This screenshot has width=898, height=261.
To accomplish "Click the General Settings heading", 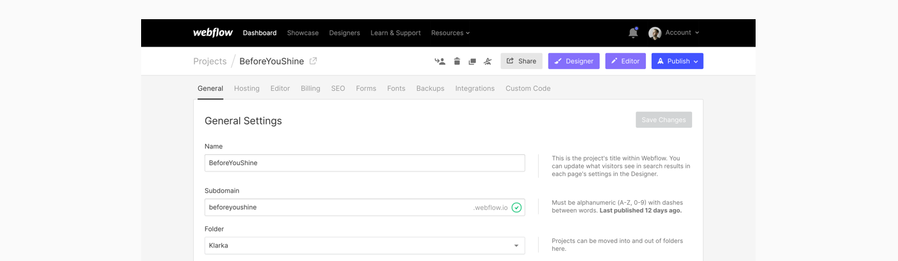I will click(x=243, y=121).
